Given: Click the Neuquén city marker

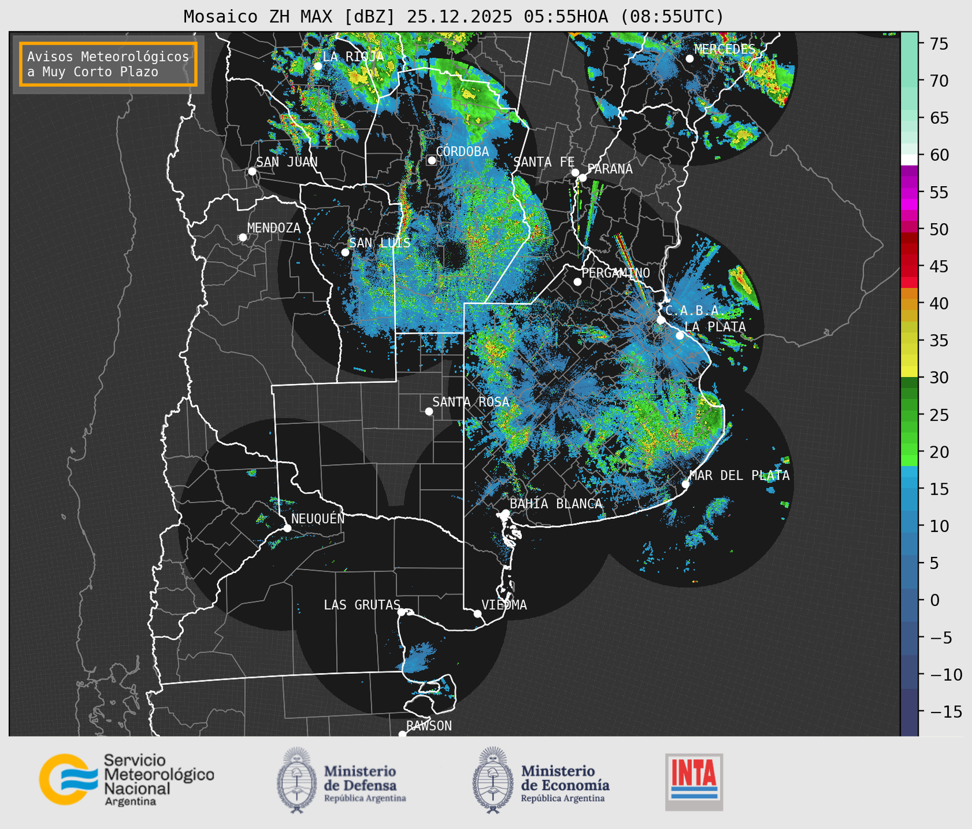Looking at the screenshot, I should point(287,527).
